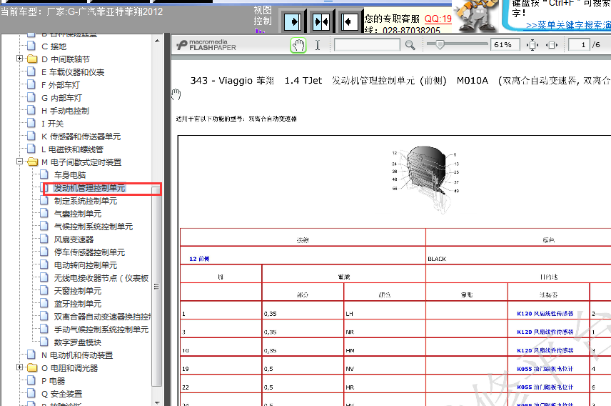Click the view control right-arrow button
The height and width of the screenshot is (406, 611).
coord(293,22)
